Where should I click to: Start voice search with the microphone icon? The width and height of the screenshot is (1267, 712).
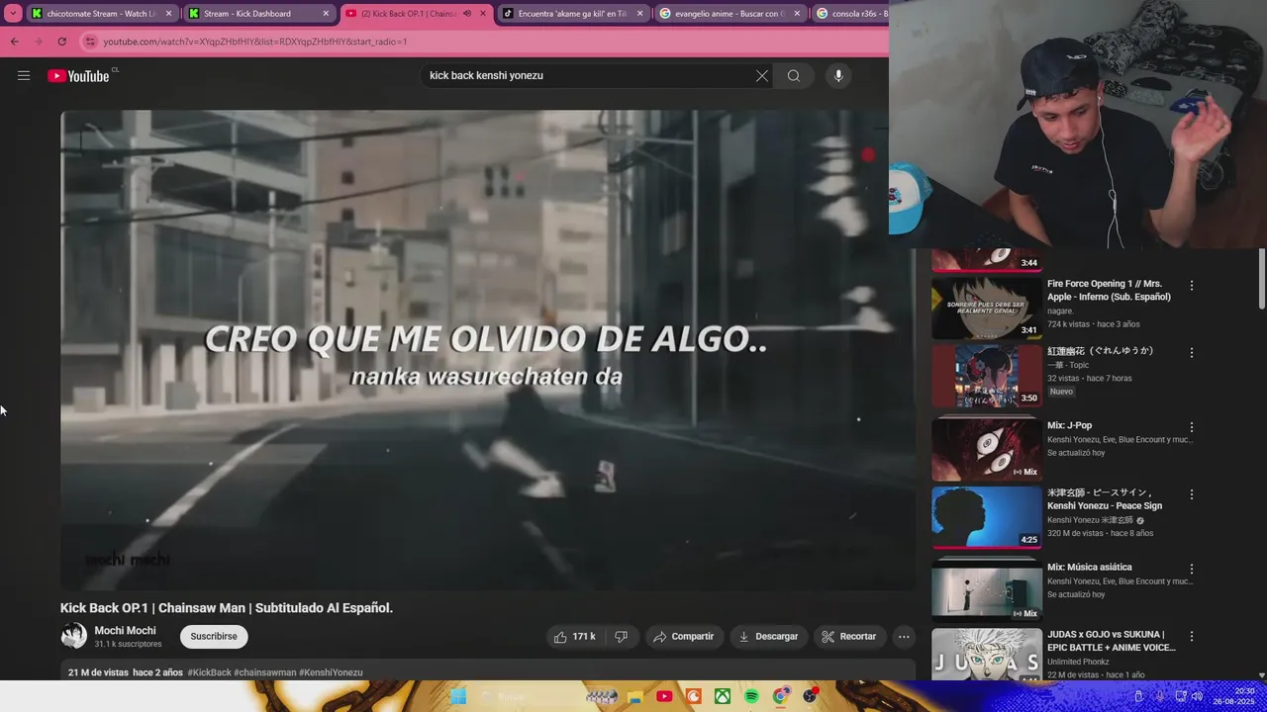[838, 76]
